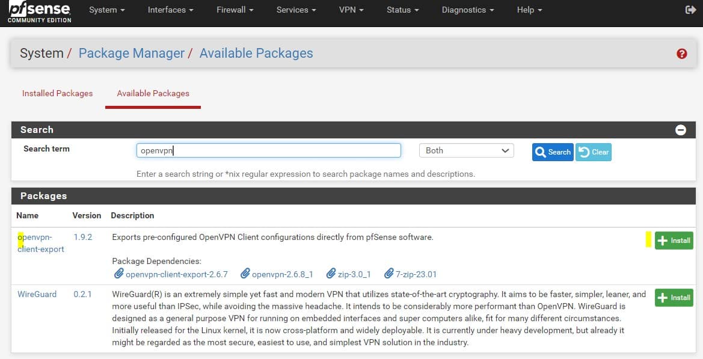703x359 pixels.
Task: Install the openvpn-client-export package
Action: (x=674, y=241)
